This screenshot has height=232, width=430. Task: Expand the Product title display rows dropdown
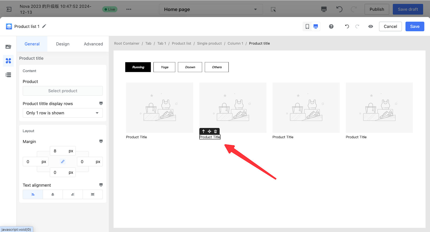tap(63, 113)
